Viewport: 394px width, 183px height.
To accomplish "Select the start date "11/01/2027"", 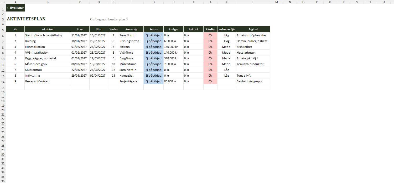I will (x=80, y=35).
